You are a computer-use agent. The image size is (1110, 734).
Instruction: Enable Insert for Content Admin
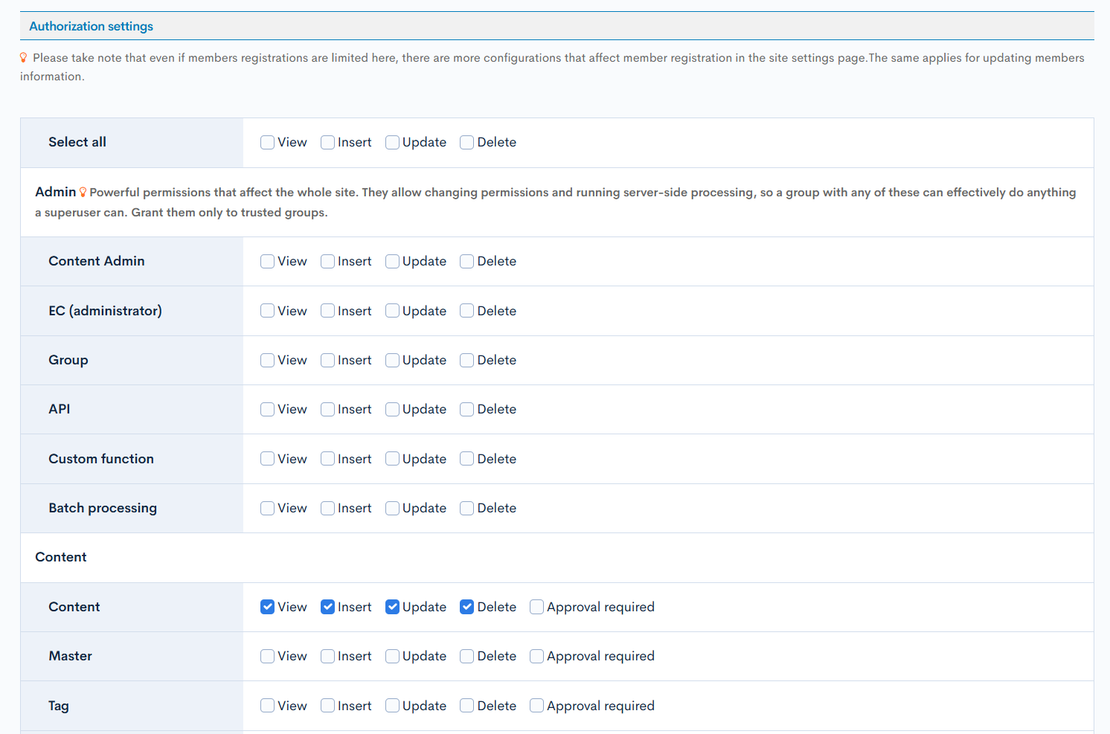(x=327, y=261)
